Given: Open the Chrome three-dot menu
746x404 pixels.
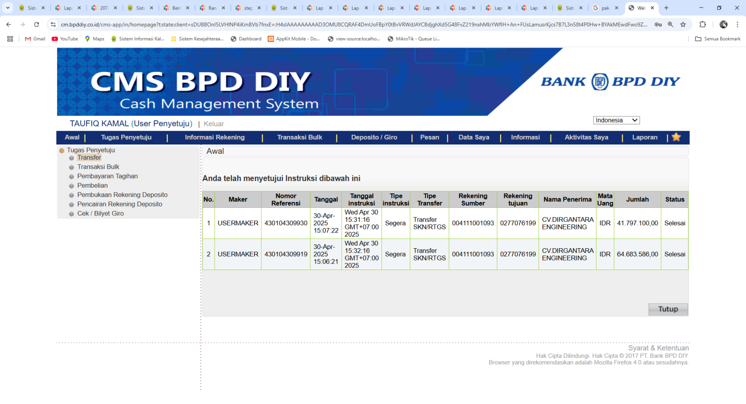Looking at the screenshot, I should [x=737, y=25].
